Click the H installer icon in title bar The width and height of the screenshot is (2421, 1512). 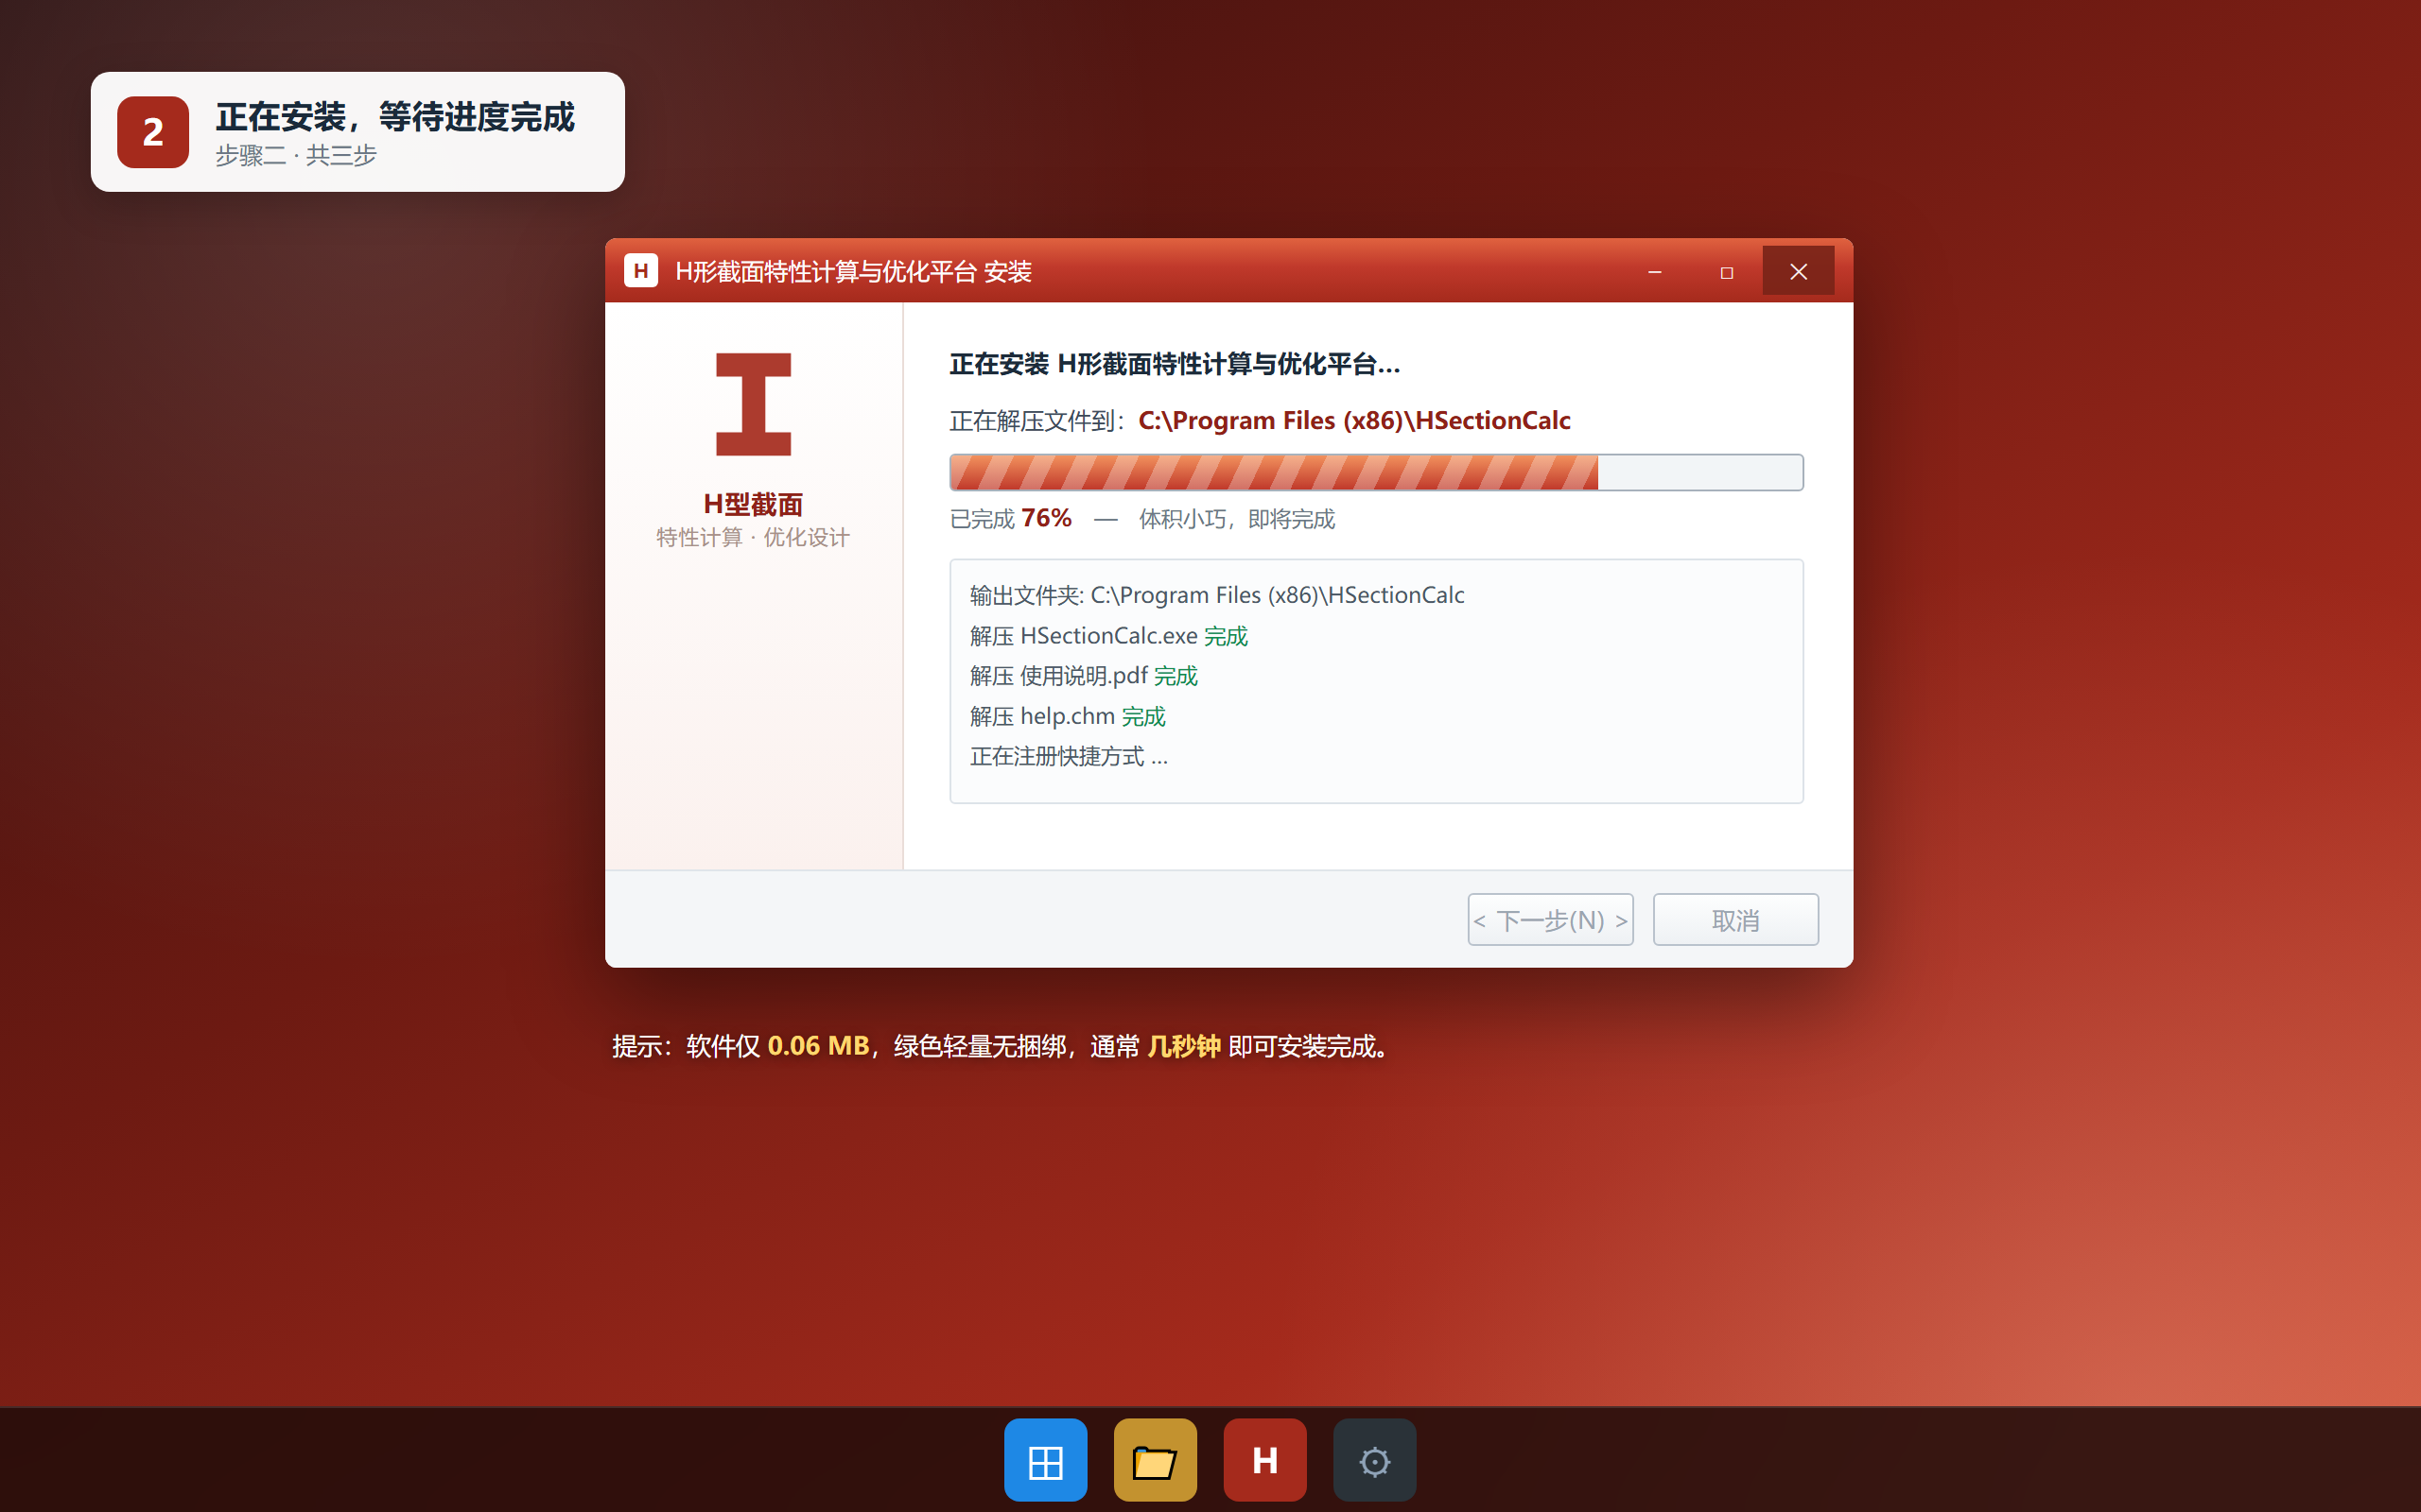pos(640,271)
